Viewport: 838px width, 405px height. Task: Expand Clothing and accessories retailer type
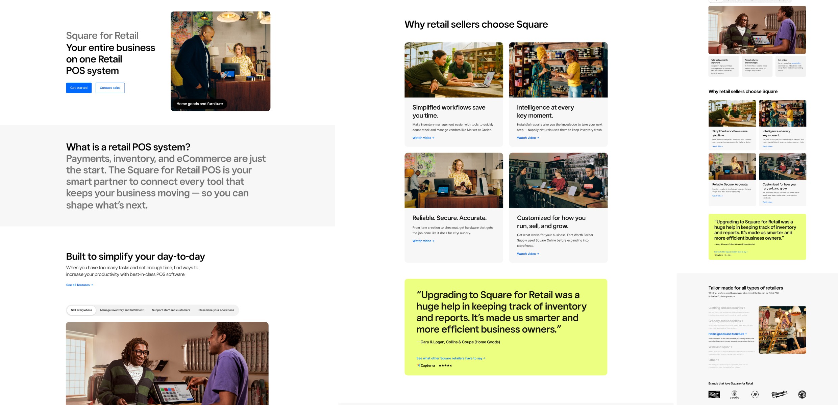[x=727, y=308]
